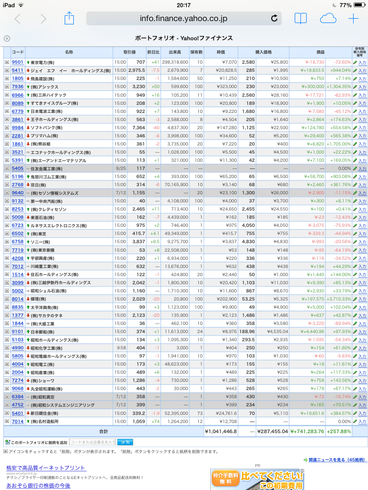Check the delete box for row 9501
The width and height of the screenshot is (368, 490).
(x=7, y=62)
